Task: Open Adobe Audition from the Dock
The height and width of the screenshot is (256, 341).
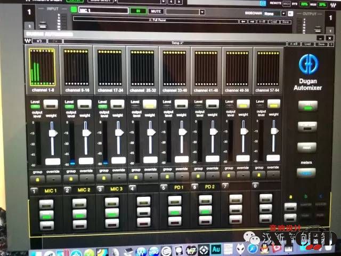Action: 216,250
